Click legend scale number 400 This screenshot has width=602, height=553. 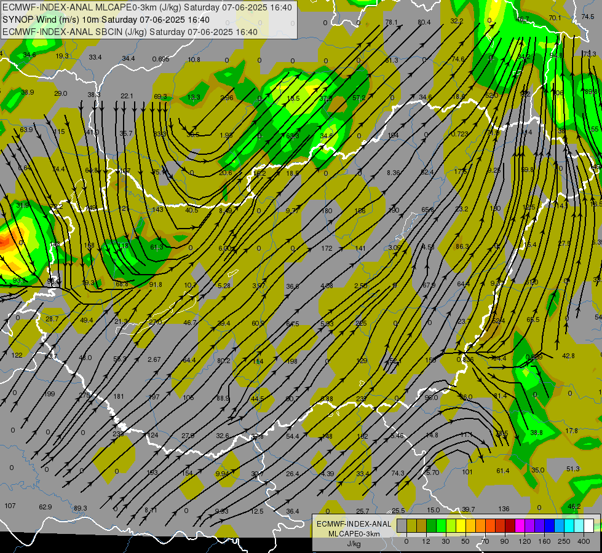(584, 541)
